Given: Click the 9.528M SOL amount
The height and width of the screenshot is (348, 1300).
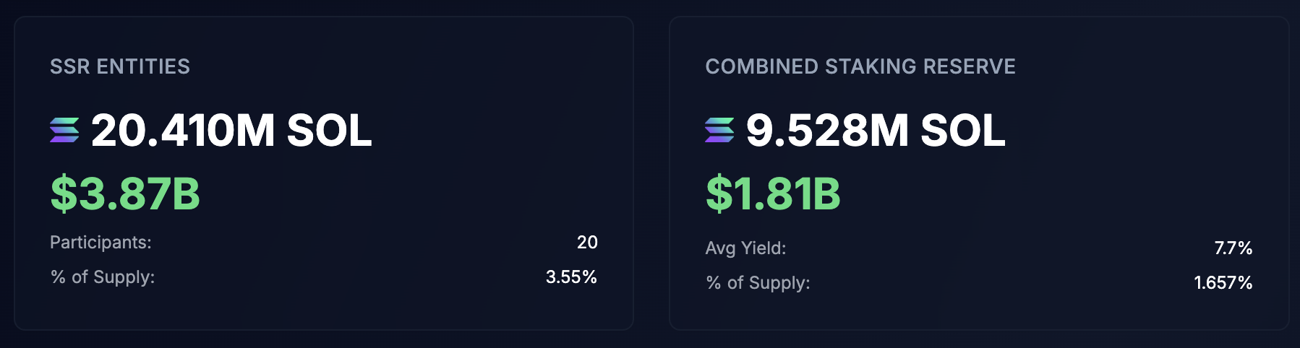Looking at the screenshot, I should coord(876,131).
